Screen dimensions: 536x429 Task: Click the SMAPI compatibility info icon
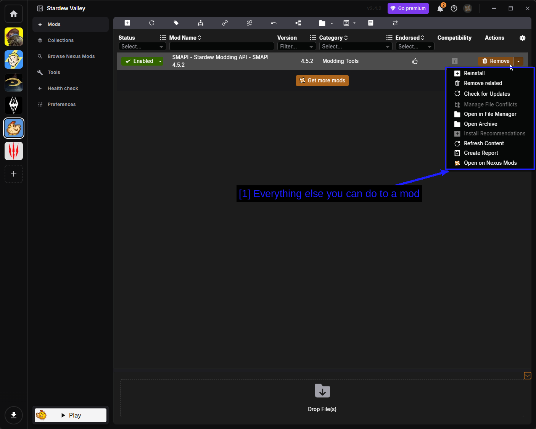(x=455, y=61)
